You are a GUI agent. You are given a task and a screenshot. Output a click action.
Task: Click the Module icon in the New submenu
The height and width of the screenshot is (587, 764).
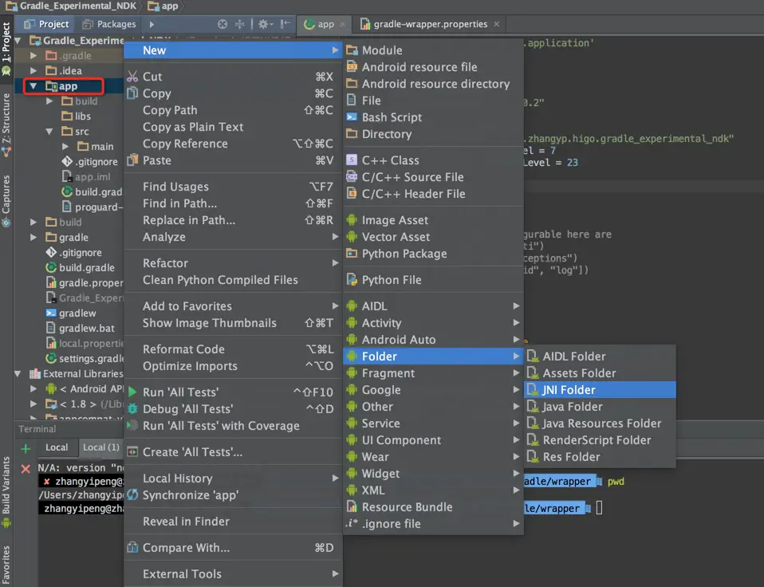352,49
